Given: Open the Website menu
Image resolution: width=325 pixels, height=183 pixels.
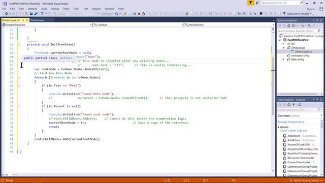Looking at the screenshot, I should coord(32,9).
